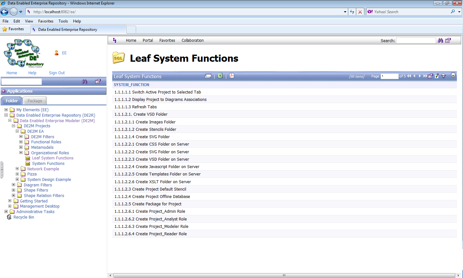
Task: Export the list to Excel
Action: [x=220, y=76]
